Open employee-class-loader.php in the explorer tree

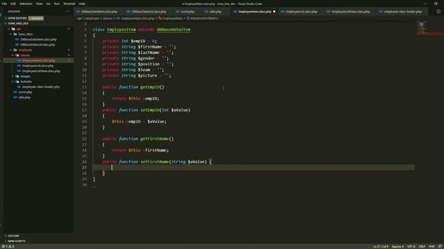click(41, 87)
